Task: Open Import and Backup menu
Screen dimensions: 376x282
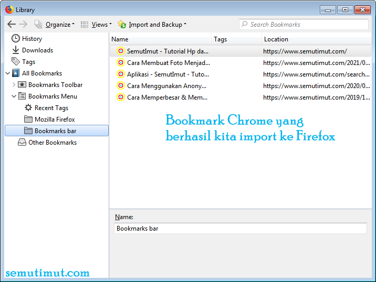Action: tap(158, 25)
